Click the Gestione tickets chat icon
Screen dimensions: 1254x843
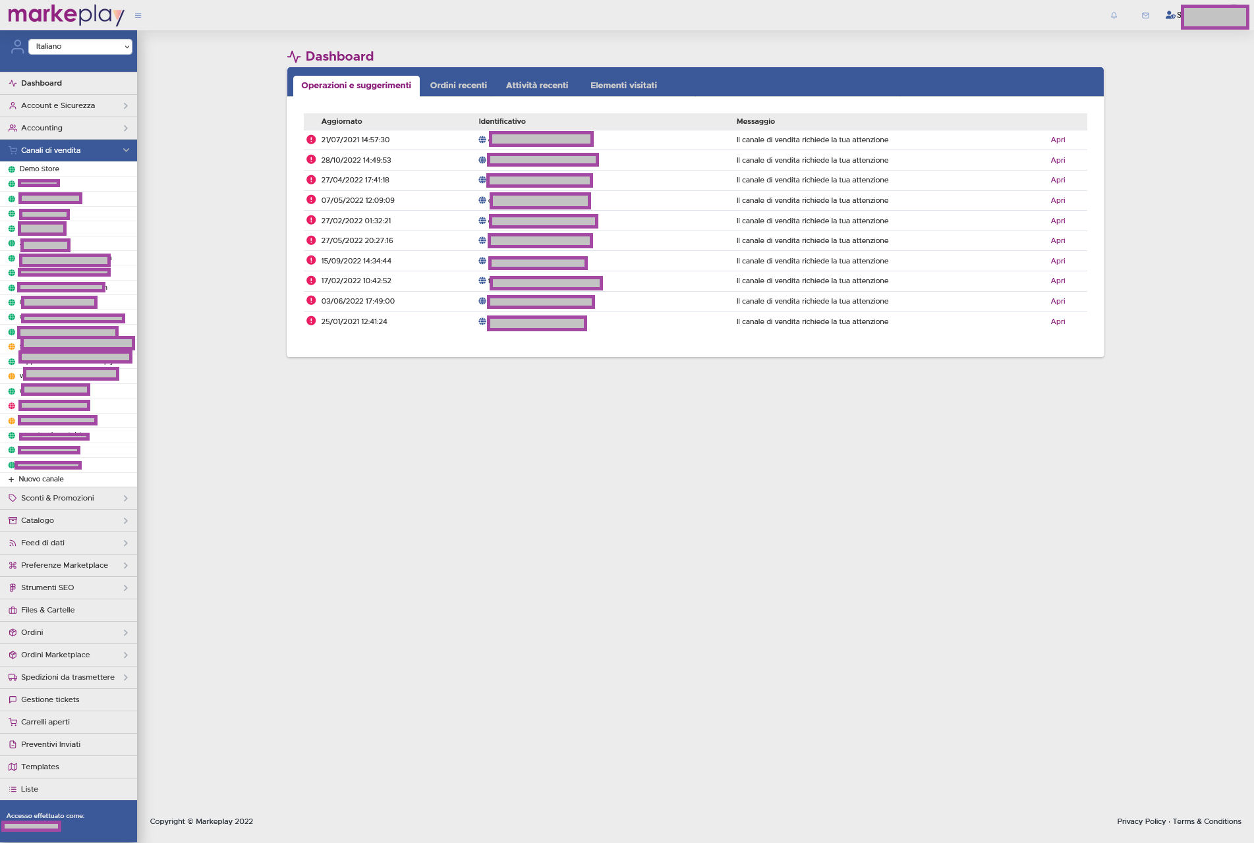pyautogui.click(x=13, y=699)
